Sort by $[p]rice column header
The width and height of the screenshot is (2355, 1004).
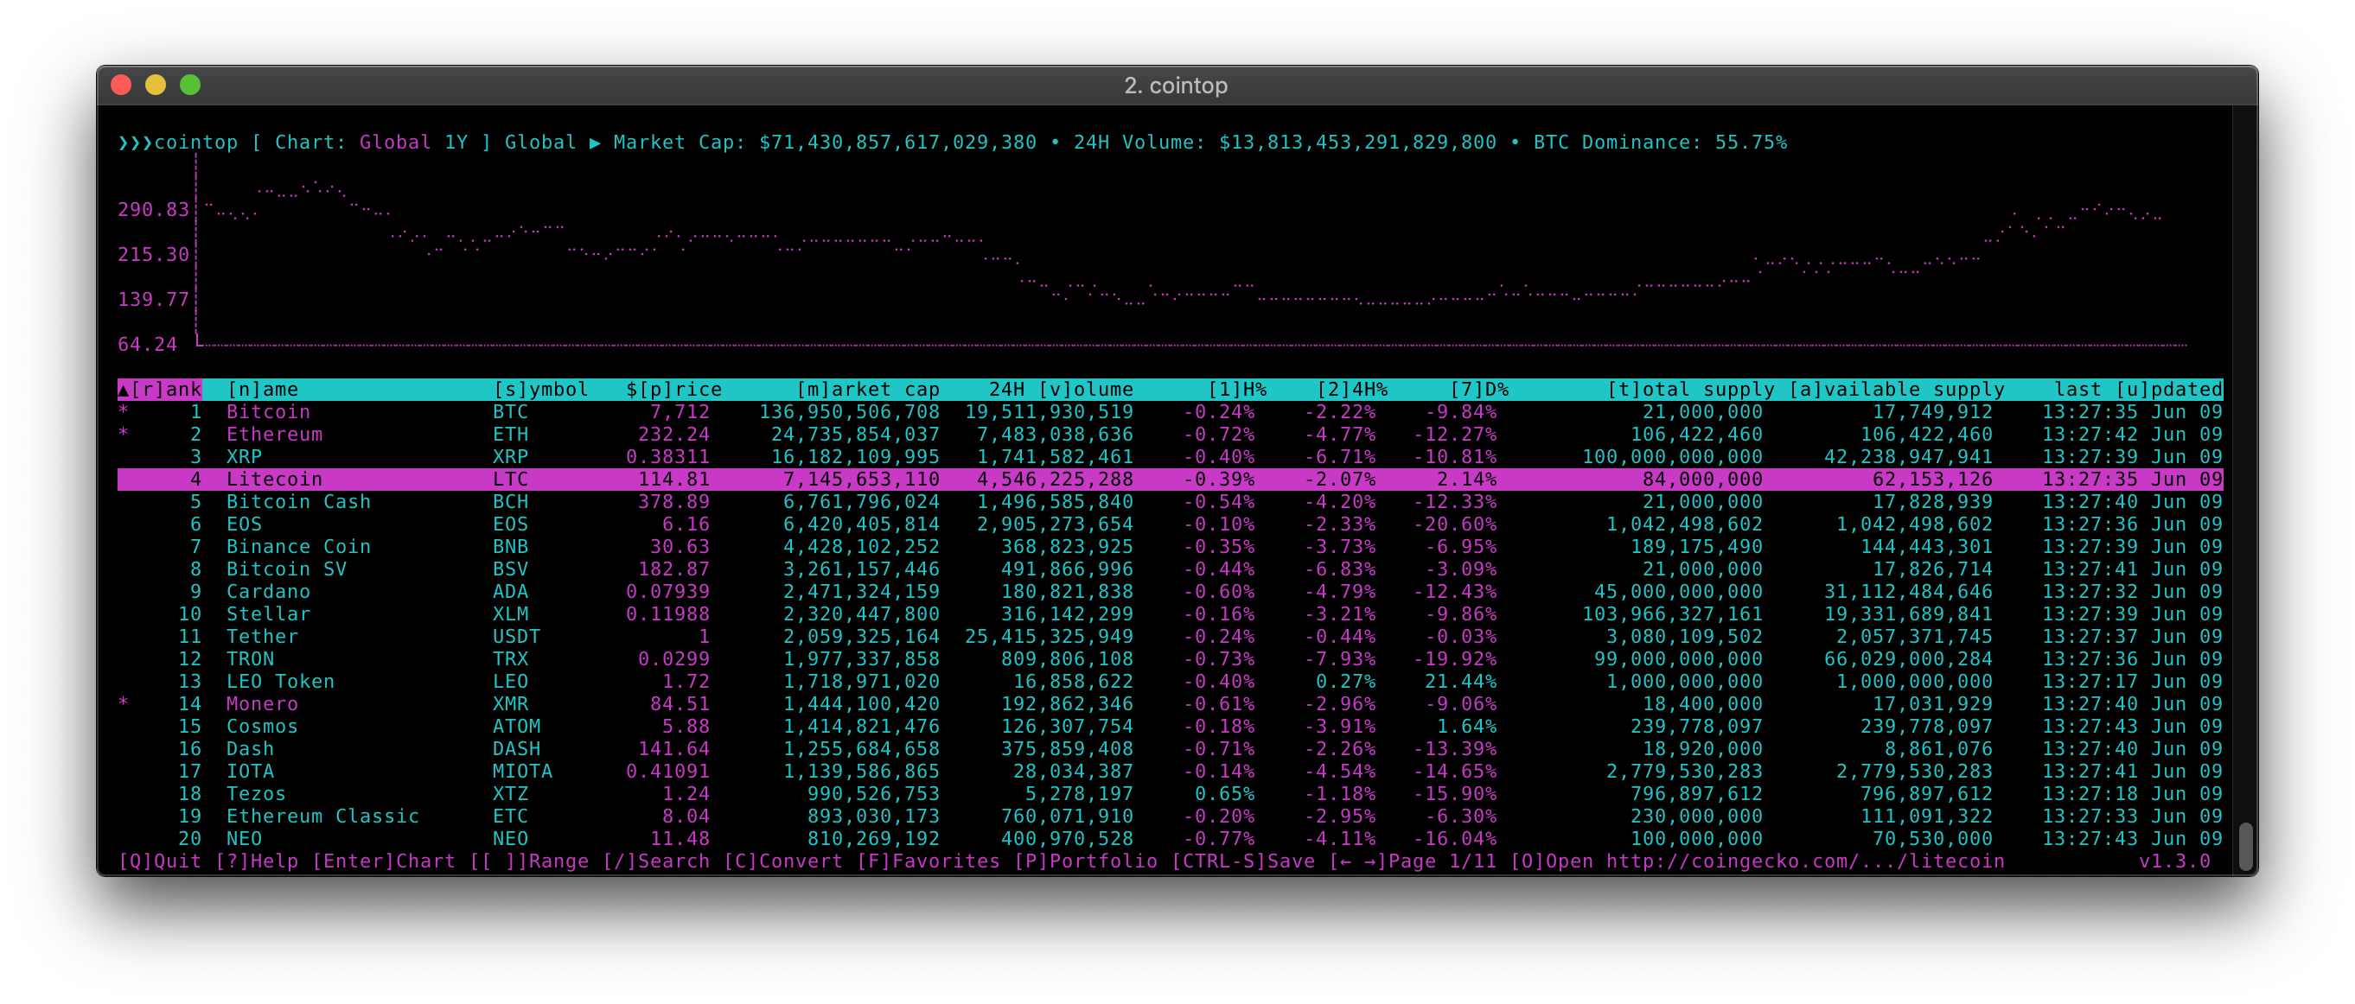673,389
